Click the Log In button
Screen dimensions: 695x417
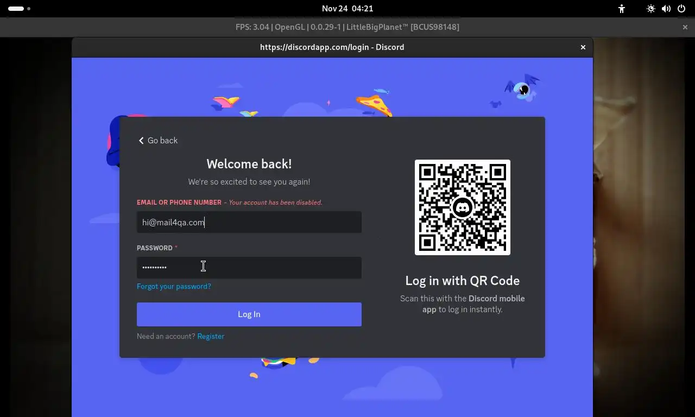249,314
